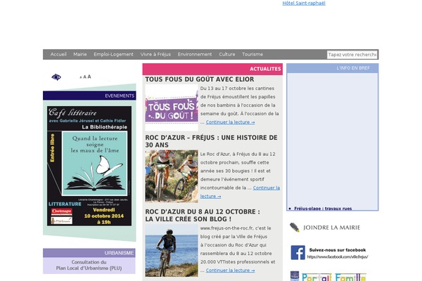The image size is (422, 281).
Task: Click the eye accessibility icon
Action: (56, 77)
